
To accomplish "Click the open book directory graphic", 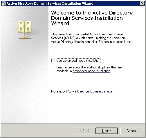I will coord(25,30).
